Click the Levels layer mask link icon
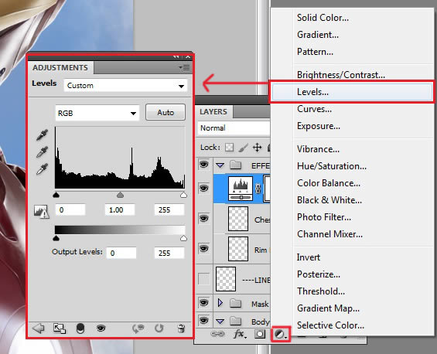Image resolution: width=437 pixels, height=354 pixels. click(x=258, y=189)
